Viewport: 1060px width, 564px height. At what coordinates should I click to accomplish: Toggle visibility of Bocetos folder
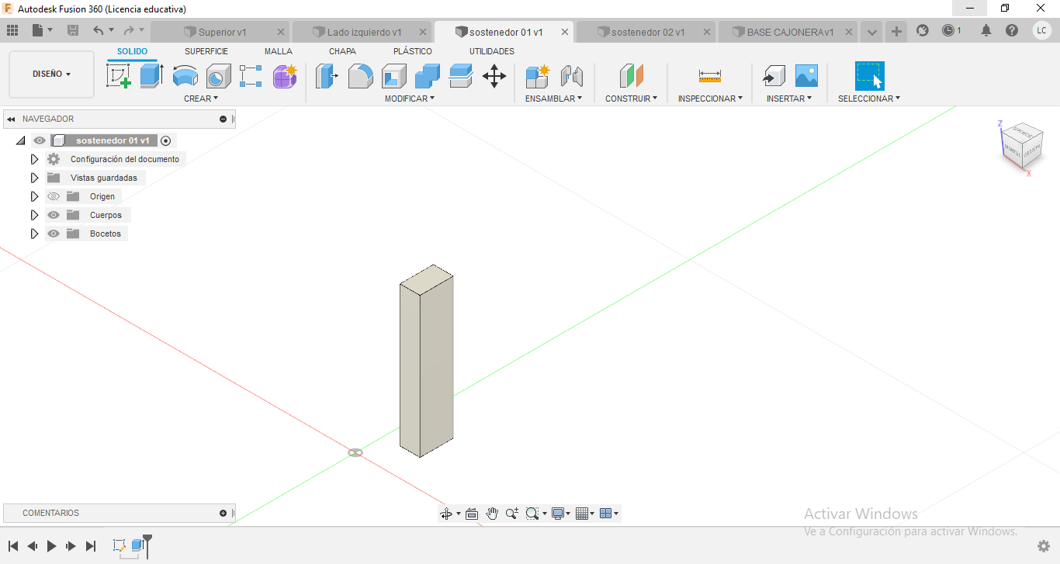click(54, 234)
